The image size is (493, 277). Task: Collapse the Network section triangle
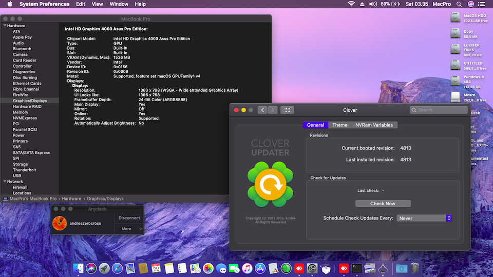click(x=5, y=181)
